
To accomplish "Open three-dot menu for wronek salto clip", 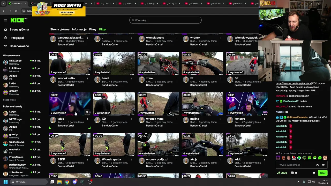I will click(x=87, y=78).
